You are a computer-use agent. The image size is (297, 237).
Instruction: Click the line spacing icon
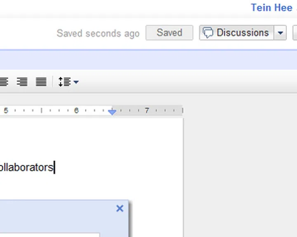point(65,82)
